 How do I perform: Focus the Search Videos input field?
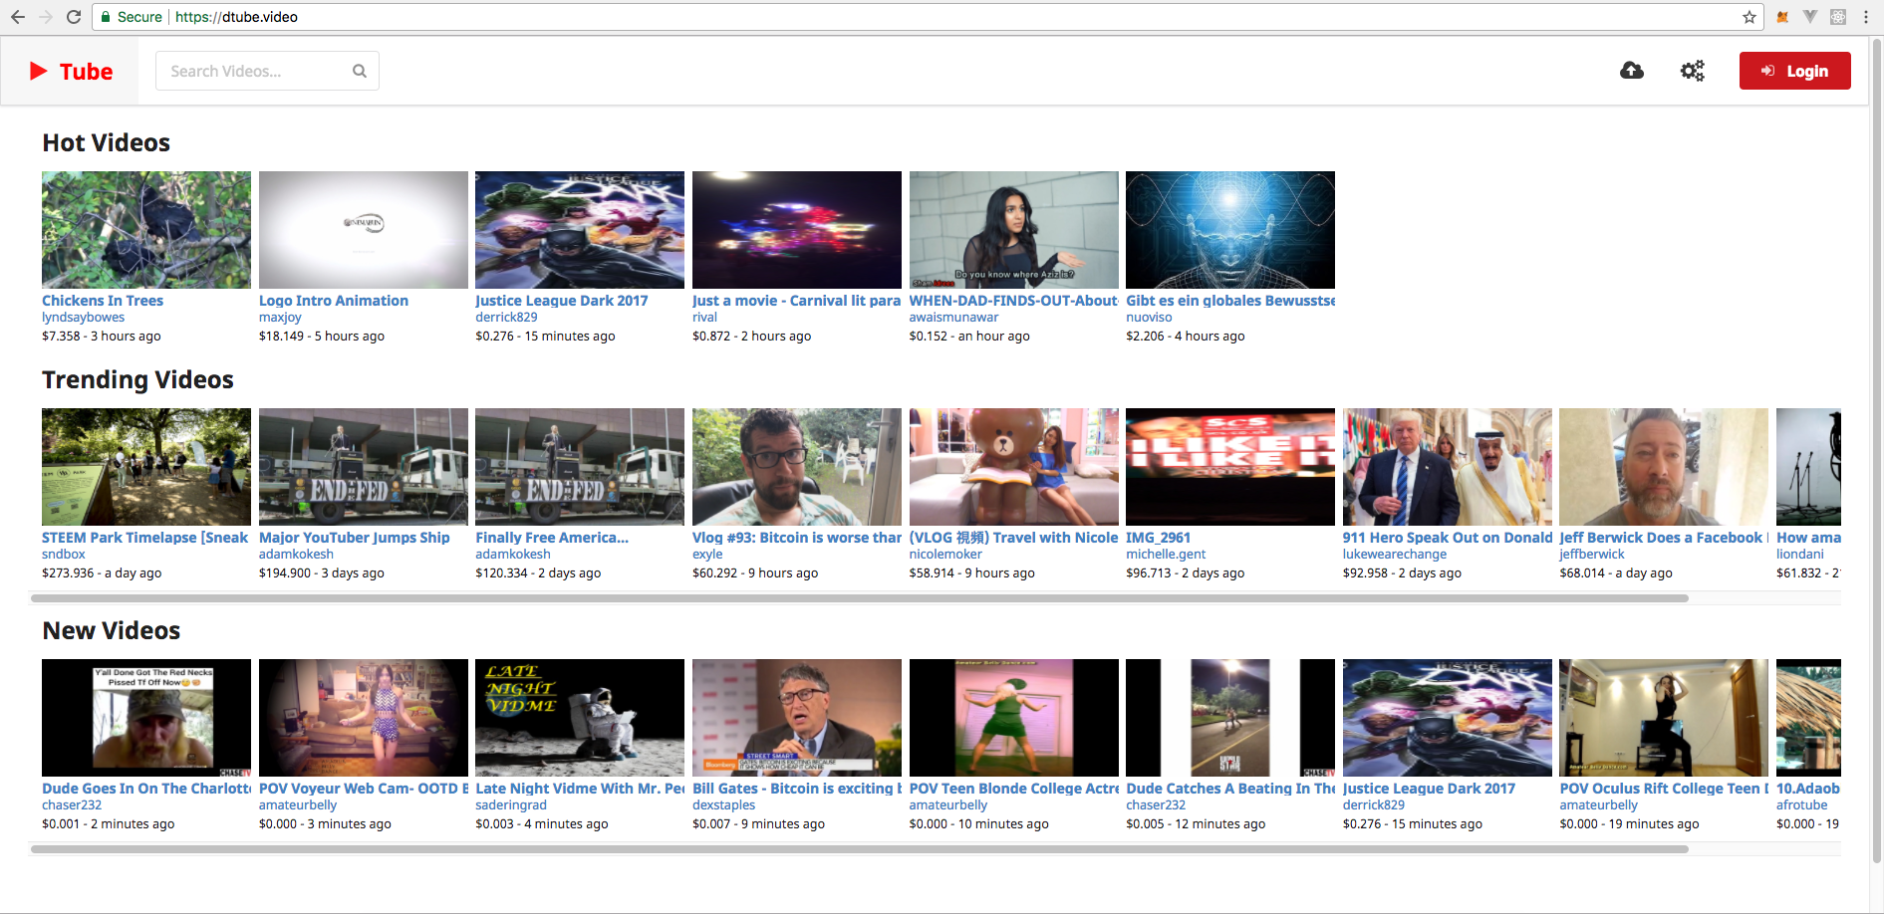click(267, 71)
